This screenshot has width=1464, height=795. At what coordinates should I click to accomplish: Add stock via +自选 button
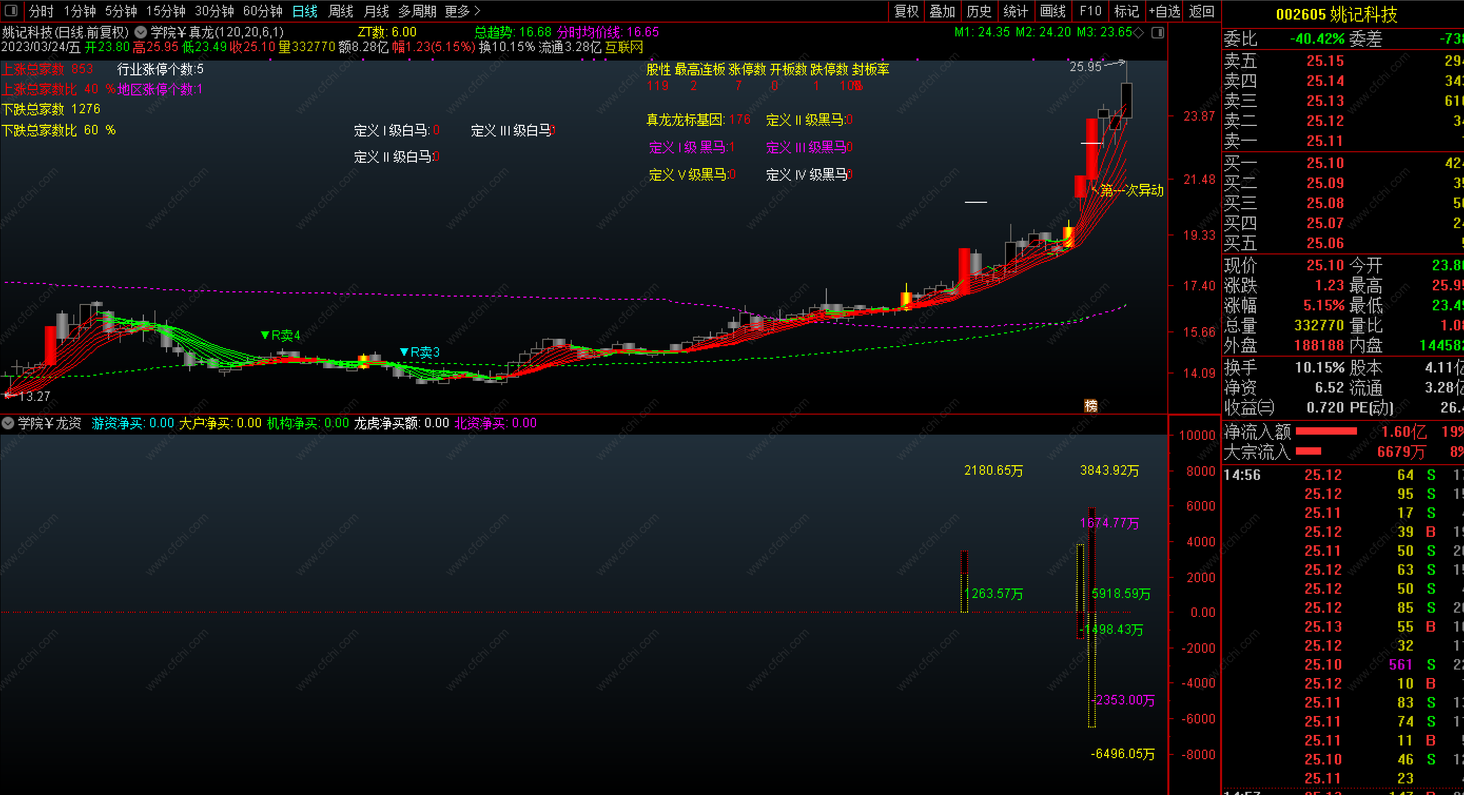coord(1165,11)
